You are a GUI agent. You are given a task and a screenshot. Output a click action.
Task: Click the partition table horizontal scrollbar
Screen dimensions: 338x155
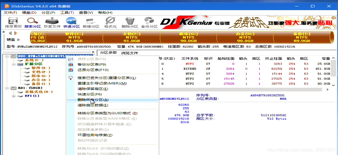pyautogui.click(x=240, y=89)
